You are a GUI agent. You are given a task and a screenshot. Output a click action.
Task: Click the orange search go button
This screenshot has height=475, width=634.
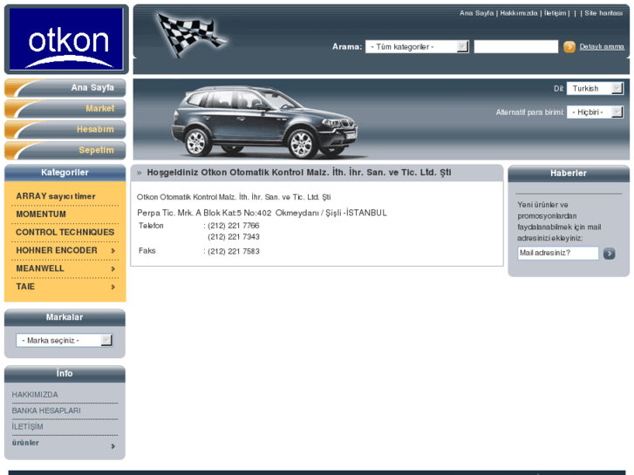click(569, 47)
